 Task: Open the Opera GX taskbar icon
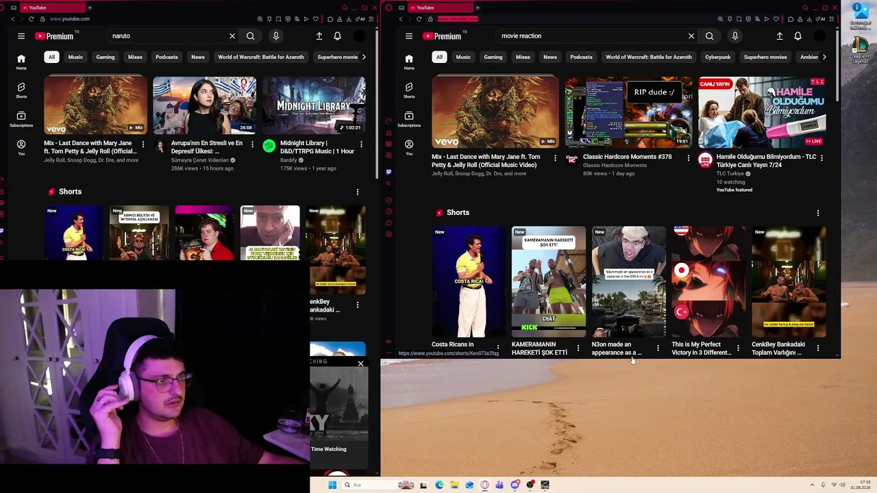[x=484, y=485]
